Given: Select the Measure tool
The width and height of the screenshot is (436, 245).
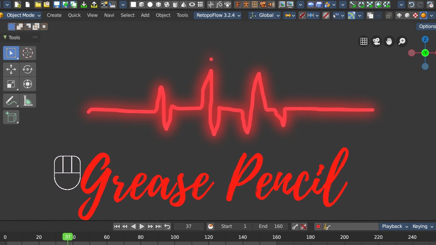Looking at the screenshot, I should (x=28, y=101).
